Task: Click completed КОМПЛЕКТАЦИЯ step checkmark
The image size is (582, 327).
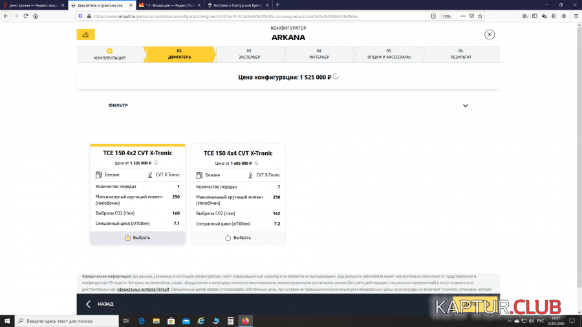Action: click(109, 50)
